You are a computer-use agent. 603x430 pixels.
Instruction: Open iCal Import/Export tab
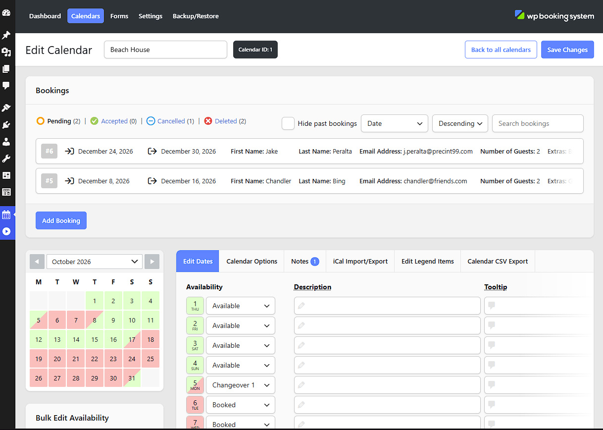click(360, 261)
